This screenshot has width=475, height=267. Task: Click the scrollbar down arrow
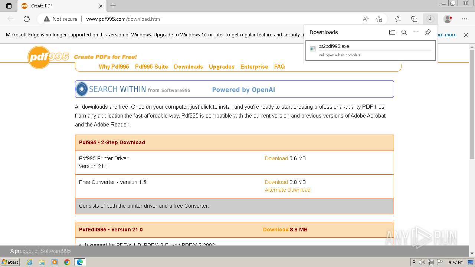coord(472,253)
